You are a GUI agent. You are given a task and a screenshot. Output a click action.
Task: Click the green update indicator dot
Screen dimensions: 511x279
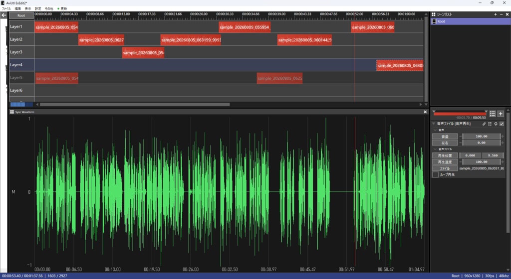pos(58,8)
